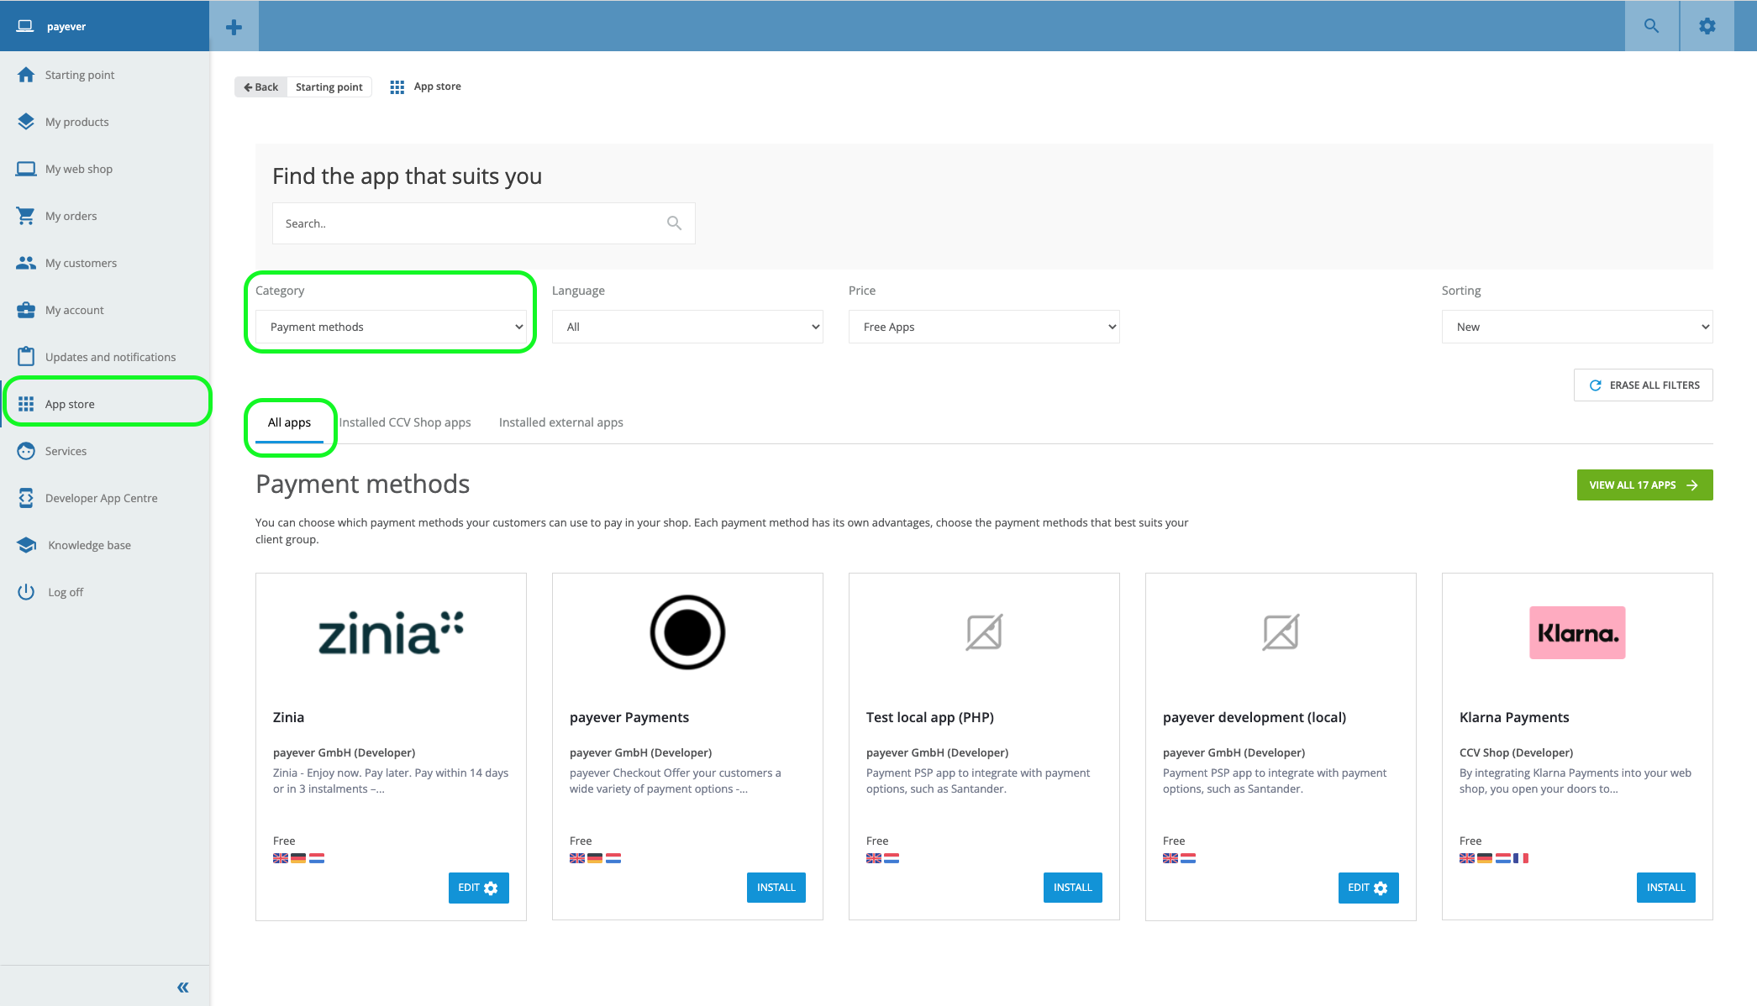This screenshot has width=1757, height=1006.
Task: Click the My web shop laptop icon
Action: pos(26,169)
